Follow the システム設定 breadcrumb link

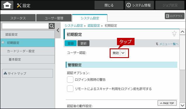click(74, 26)
